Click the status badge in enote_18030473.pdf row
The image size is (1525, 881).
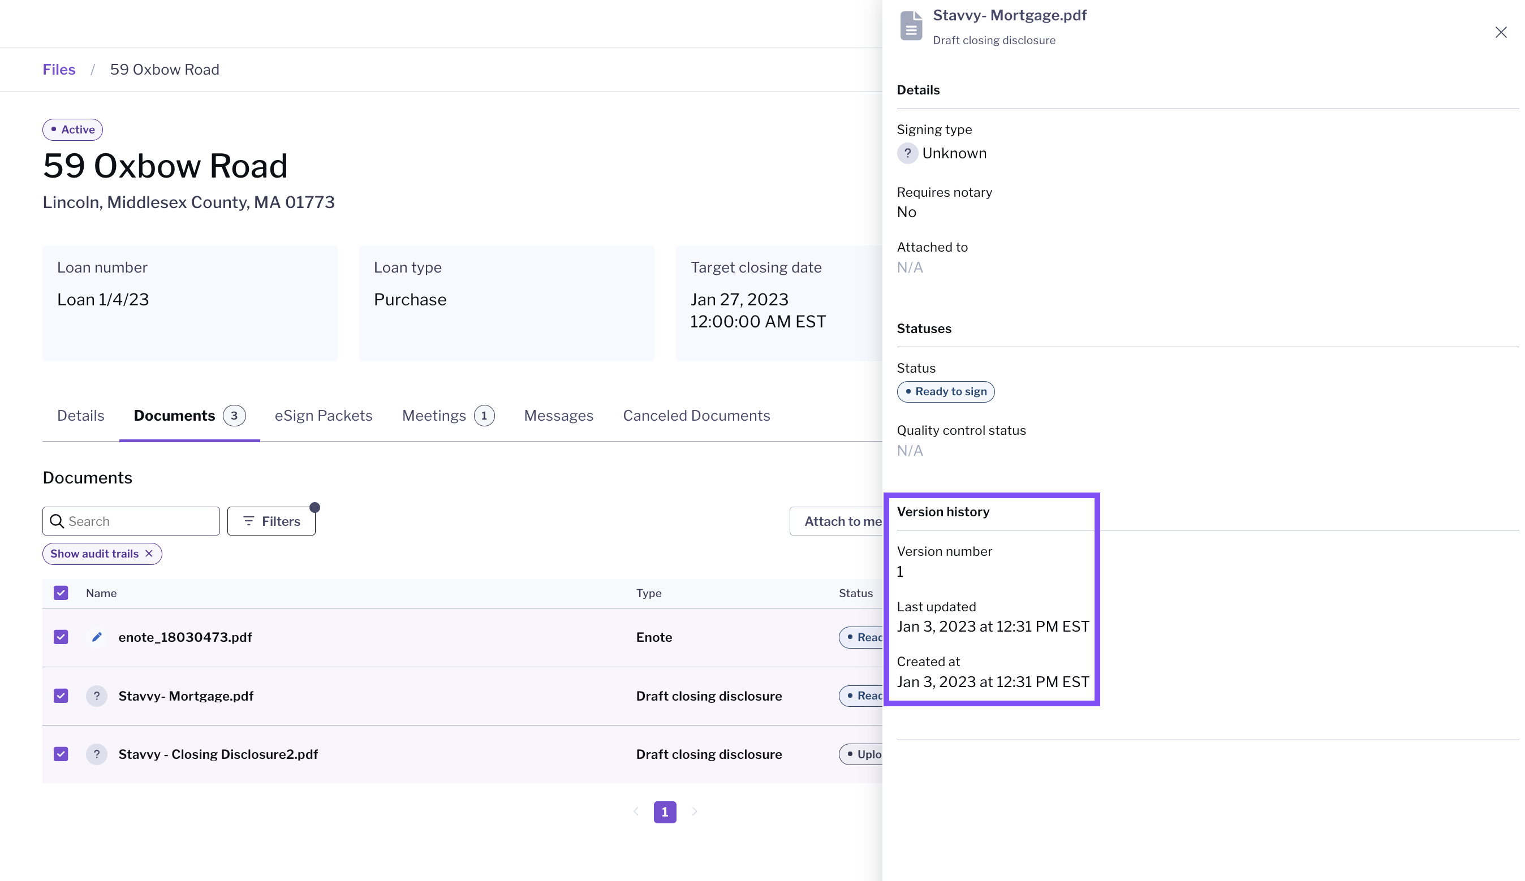point(860,637)
